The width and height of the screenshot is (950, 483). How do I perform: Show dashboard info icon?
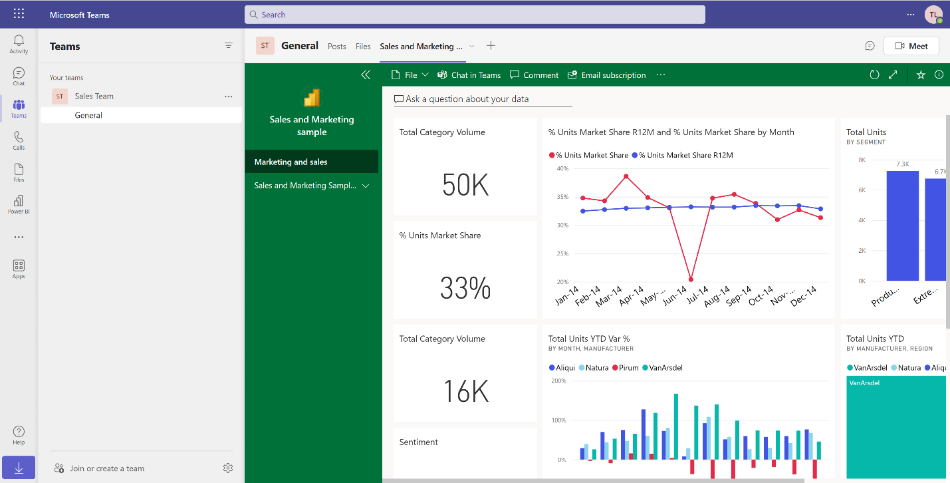[x=939, y=75]
